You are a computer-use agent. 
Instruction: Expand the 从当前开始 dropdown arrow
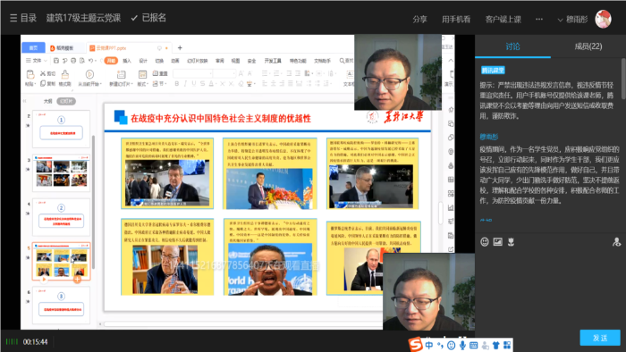point(100,84)
